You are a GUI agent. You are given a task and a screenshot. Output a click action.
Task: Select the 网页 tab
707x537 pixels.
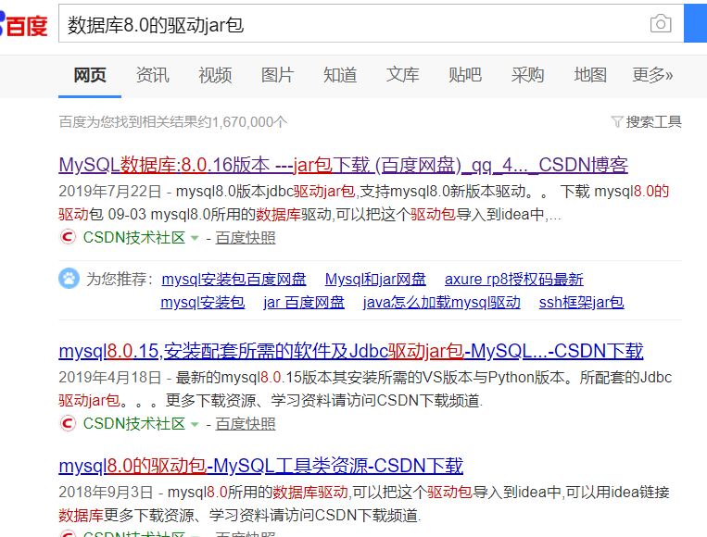90,75
